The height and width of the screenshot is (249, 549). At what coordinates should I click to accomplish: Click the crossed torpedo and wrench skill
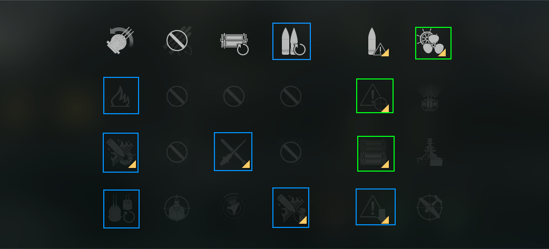click(233, 152)
